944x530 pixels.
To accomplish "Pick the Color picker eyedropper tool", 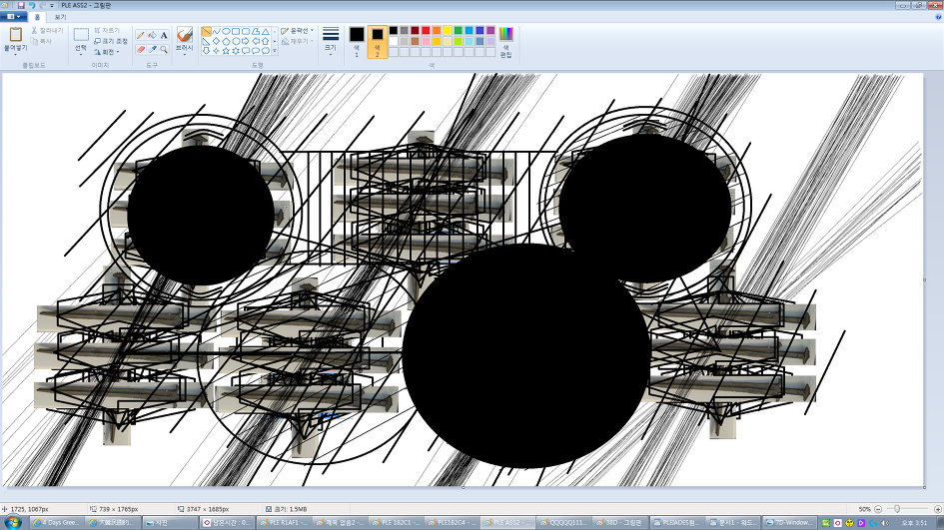I will pyautogui.click(x=152, y=49).
